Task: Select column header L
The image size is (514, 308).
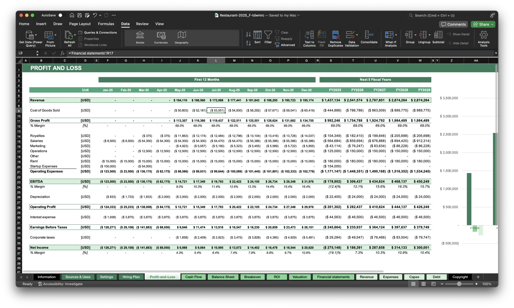Action: [x=216, y=60]
